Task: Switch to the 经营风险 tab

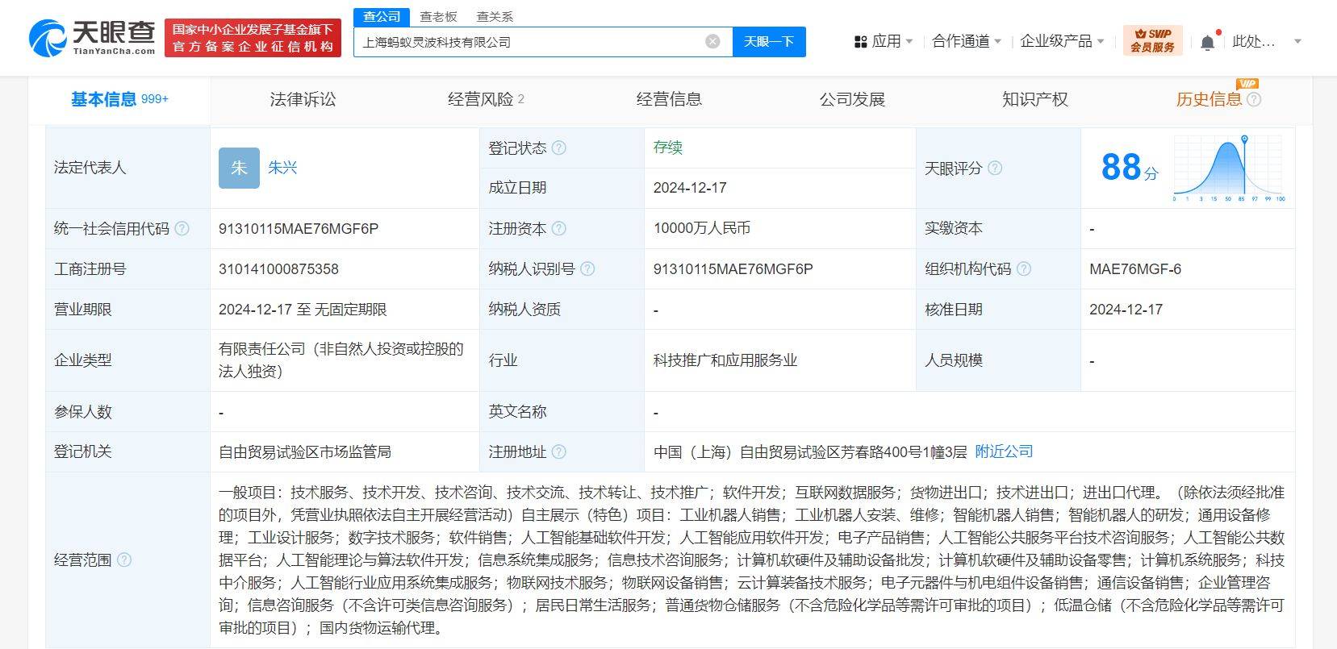Action: 486,100
